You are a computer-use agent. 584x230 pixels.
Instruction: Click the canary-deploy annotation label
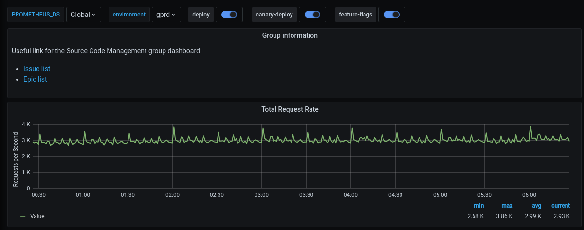(x=274, y=15)
